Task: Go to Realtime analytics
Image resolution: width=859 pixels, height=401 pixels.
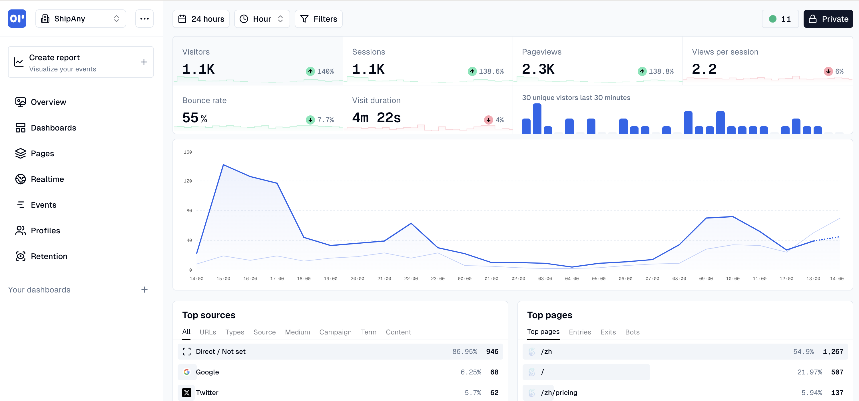Action: [47, 179]
